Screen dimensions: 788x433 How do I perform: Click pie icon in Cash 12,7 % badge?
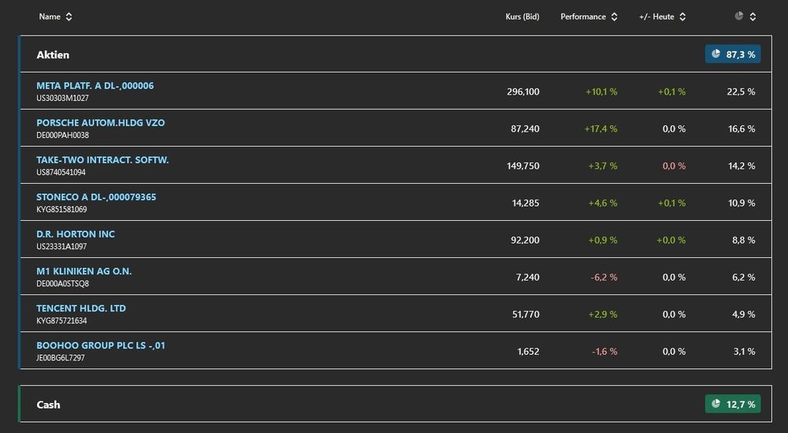click(x=716, y=404)
